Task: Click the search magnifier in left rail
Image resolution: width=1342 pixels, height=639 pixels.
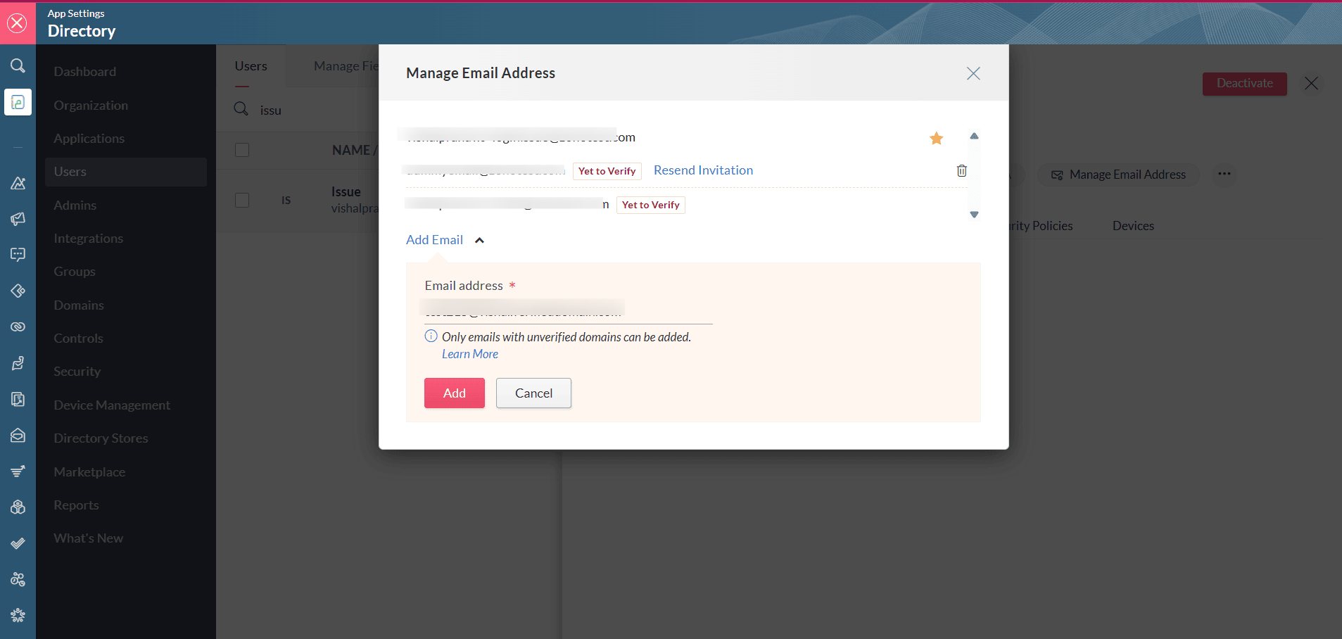Action: (x=18, y=66)
